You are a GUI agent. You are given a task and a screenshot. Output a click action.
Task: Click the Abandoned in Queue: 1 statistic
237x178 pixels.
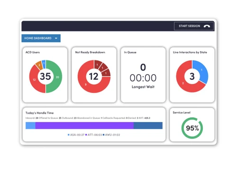pyautogui.click(x=90, y=118)
